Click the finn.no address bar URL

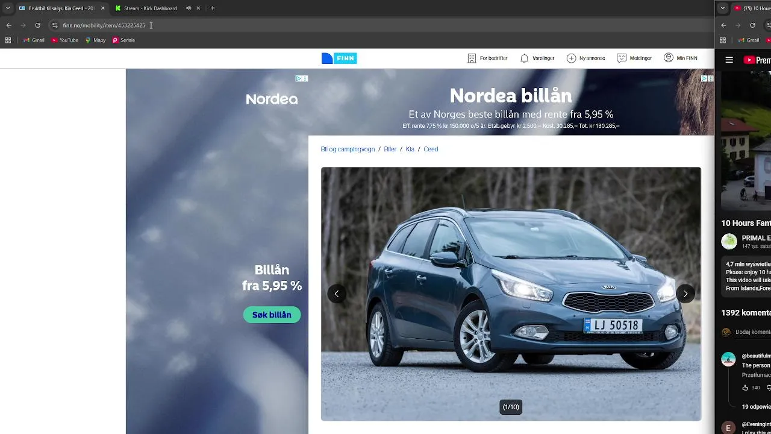tap(104, 25)
